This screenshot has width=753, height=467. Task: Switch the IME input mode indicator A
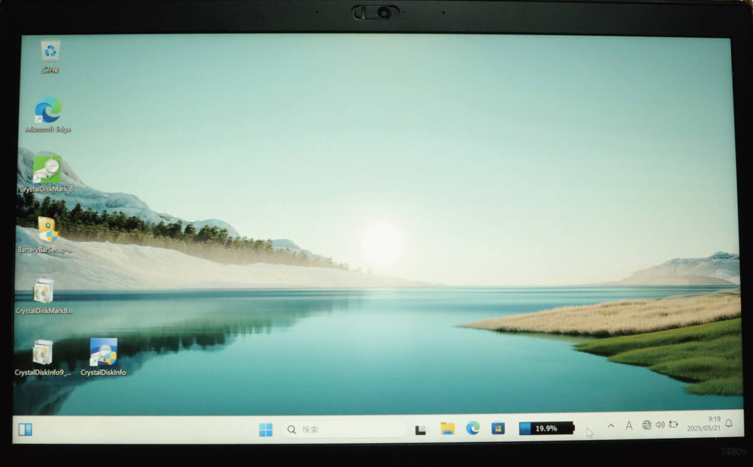(629, 426)
